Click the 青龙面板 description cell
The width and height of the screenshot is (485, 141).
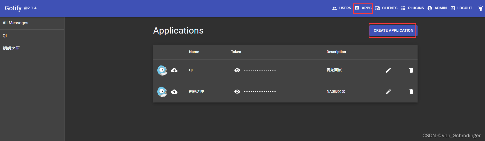334,70
